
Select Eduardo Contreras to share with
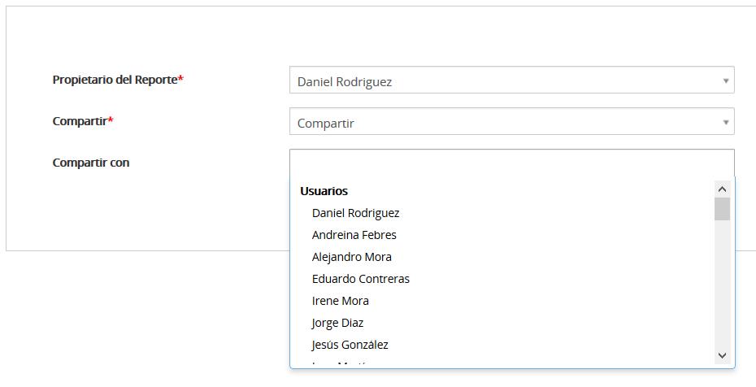(x=360, y=279)
